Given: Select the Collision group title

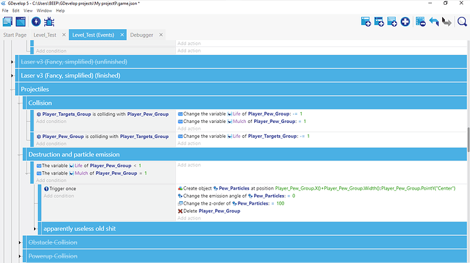Looking at the screenshot, I should (x=40, y=103).
